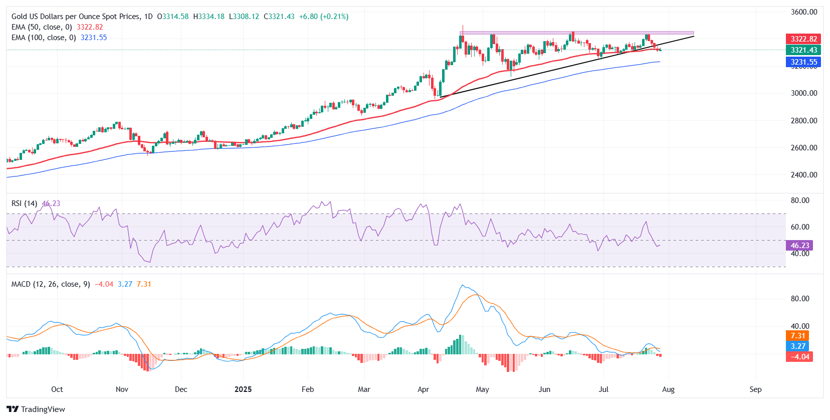
Task: Click the blue 3231.55 EMA price tag
Action: tap(803, 62)
